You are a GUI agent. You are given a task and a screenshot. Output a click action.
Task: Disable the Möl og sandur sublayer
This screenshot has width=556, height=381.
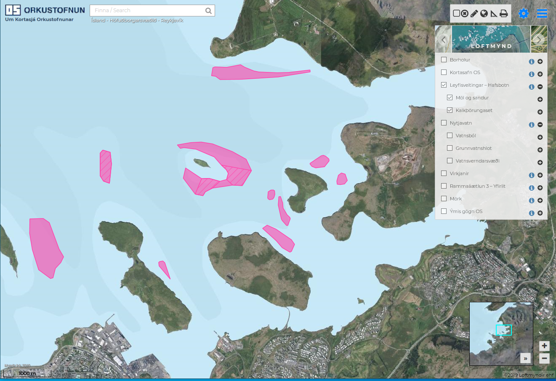point(450,98)
